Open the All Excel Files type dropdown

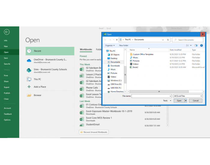pyautogui.click(x=188, y=96)
